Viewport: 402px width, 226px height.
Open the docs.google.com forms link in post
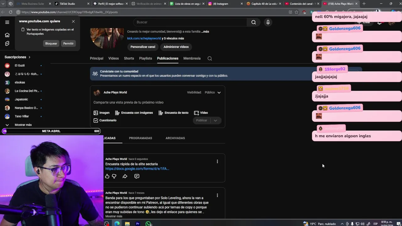tap(137, 169)
